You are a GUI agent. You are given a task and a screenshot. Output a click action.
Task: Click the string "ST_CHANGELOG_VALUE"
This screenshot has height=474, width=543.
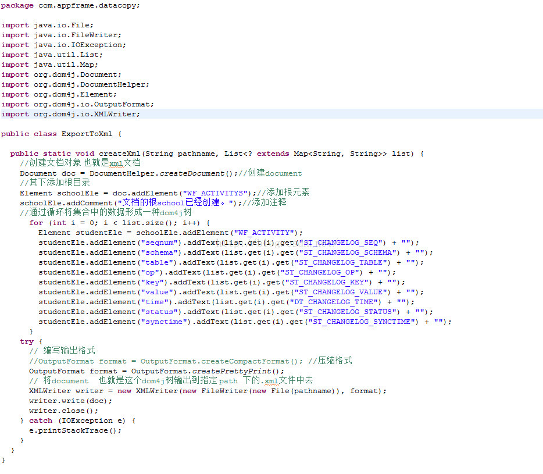coord(341,292)
